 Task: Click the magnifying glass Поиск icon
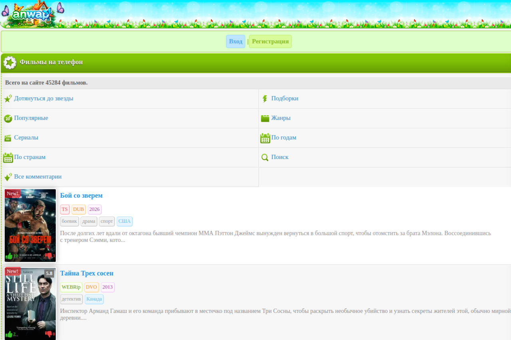tap(265, 157)
